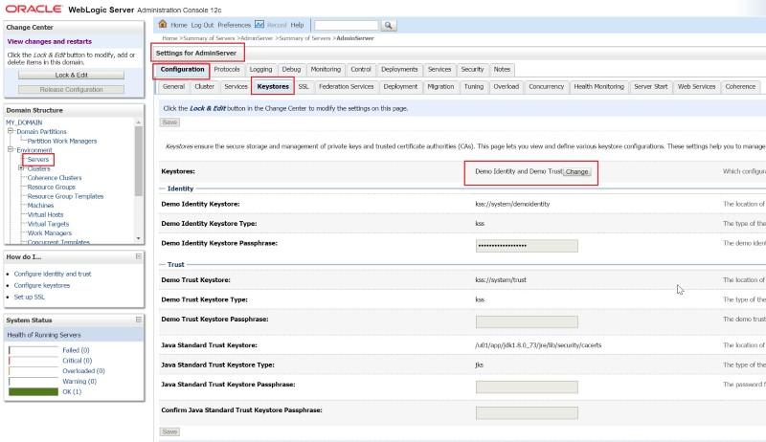Click the domain tree scroll down arrow
766x442 pixels.
coord(138,238)
